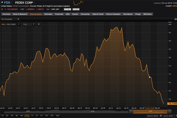The image size is (177, 118).
Task: Open the mini sparkline chart thumbnail
Action: pyautogui.click(x=78, y=3)
